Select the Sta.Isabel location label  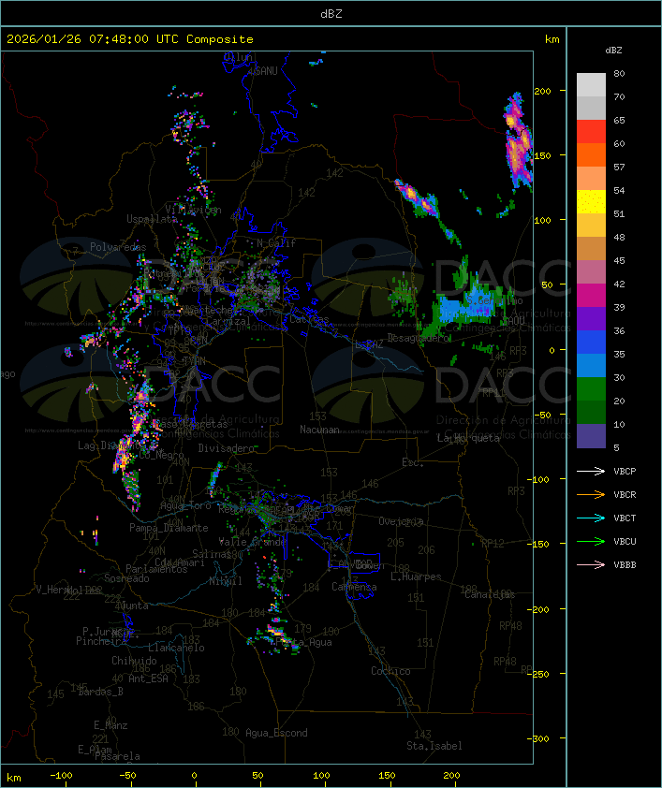pos(434,746)
